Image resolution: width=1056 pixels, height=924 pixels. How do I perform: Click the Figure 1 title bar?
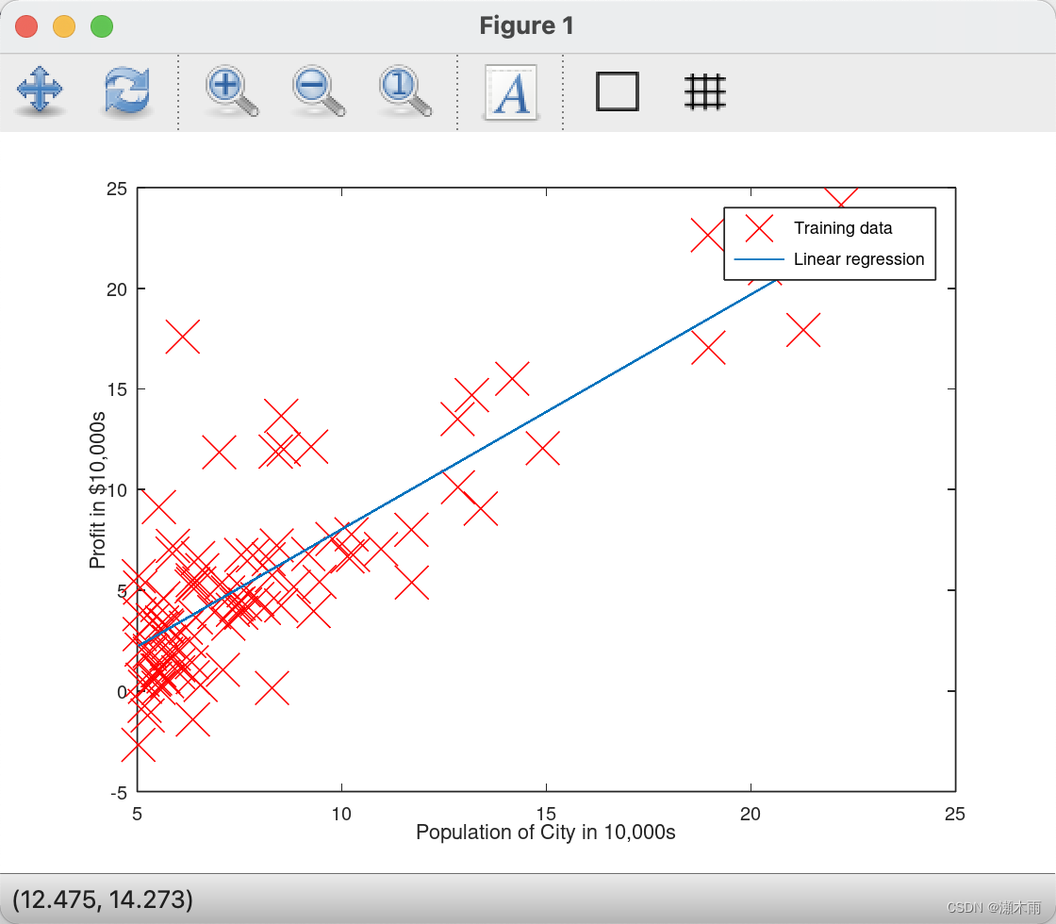click(527, 25)
